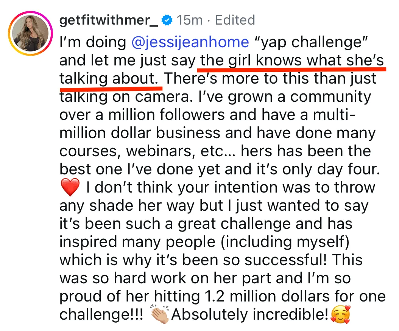Screen dimensions: 399x331
Task: Click the words "Absolutely incredible!"
Action: click(250, 314)
